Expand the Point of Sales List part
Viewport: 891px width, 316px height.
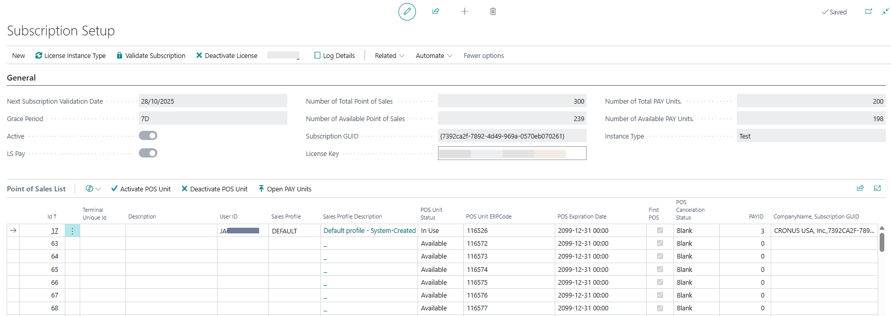877,188
